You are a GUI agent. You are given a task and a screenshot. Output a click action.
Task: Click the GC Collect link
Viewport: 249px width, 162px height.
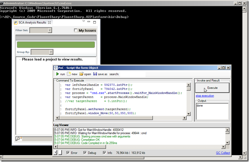coord(223,153)
